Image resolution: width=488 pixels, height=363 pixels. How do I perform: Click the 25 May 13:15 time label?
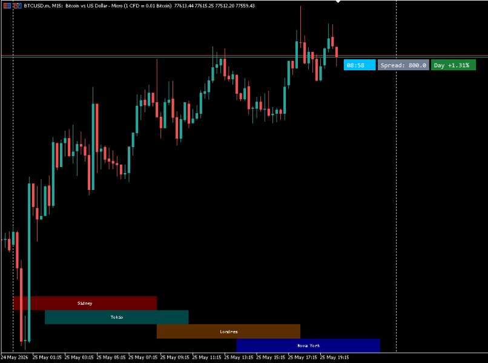tap(239, 358)
